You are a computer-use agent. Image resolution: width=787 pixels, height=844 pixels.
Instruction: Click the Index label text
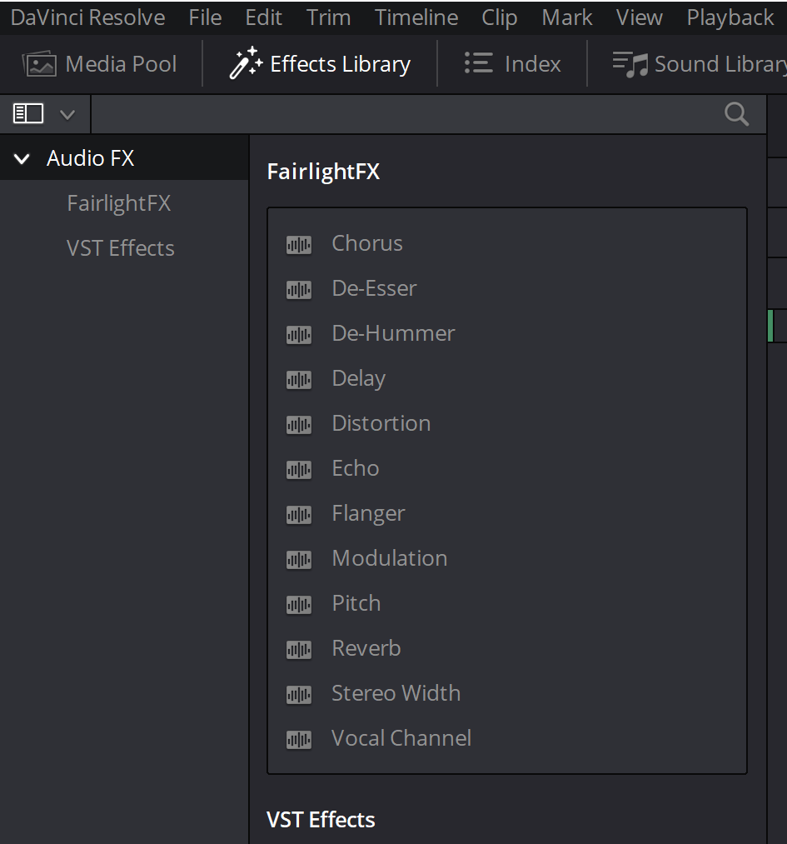coord(532,64)
